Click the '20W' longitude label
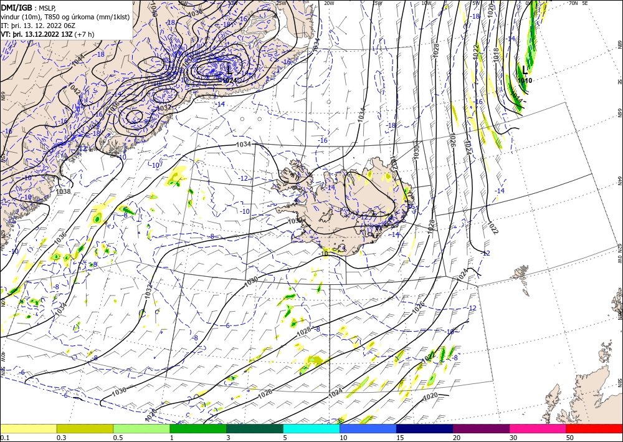The width and height of the screenshot is (623, 442). [x=328, y=3]
